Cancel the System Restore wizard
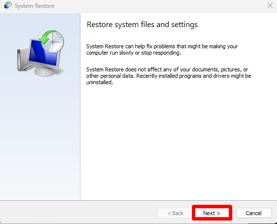277x224 pixels. click(x=254, y=213)
